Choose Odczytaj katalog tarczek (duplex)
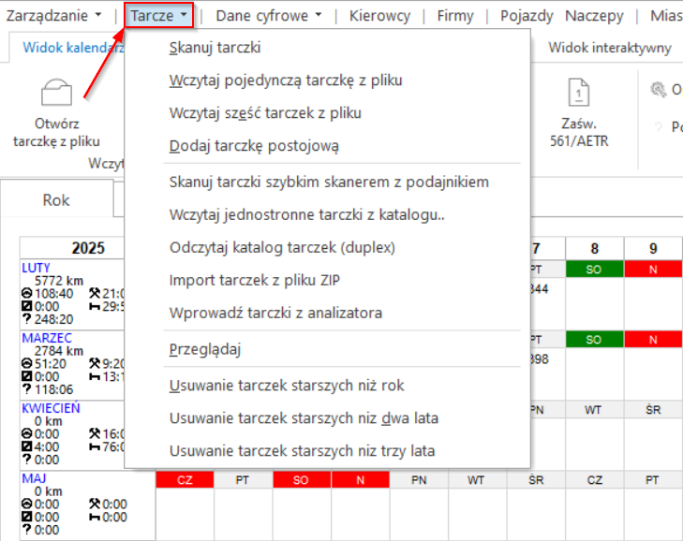683x541 pixels. pyautogui.click(x=327, y=247)
